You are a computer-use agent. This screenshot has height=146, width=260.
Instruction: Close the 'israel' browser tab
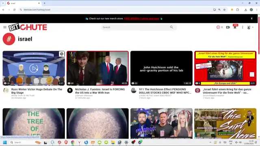(x=39, y=3)
